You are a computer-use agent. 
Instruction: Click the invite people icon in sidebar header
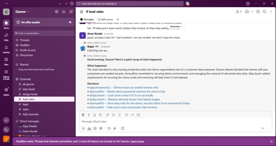64,12
